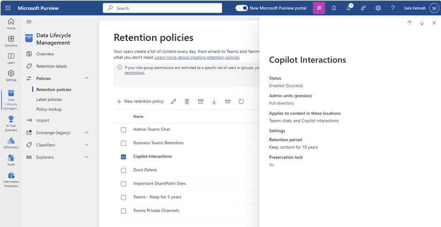
Task: Click New retention policy button
Action: (x=140, y=102)
